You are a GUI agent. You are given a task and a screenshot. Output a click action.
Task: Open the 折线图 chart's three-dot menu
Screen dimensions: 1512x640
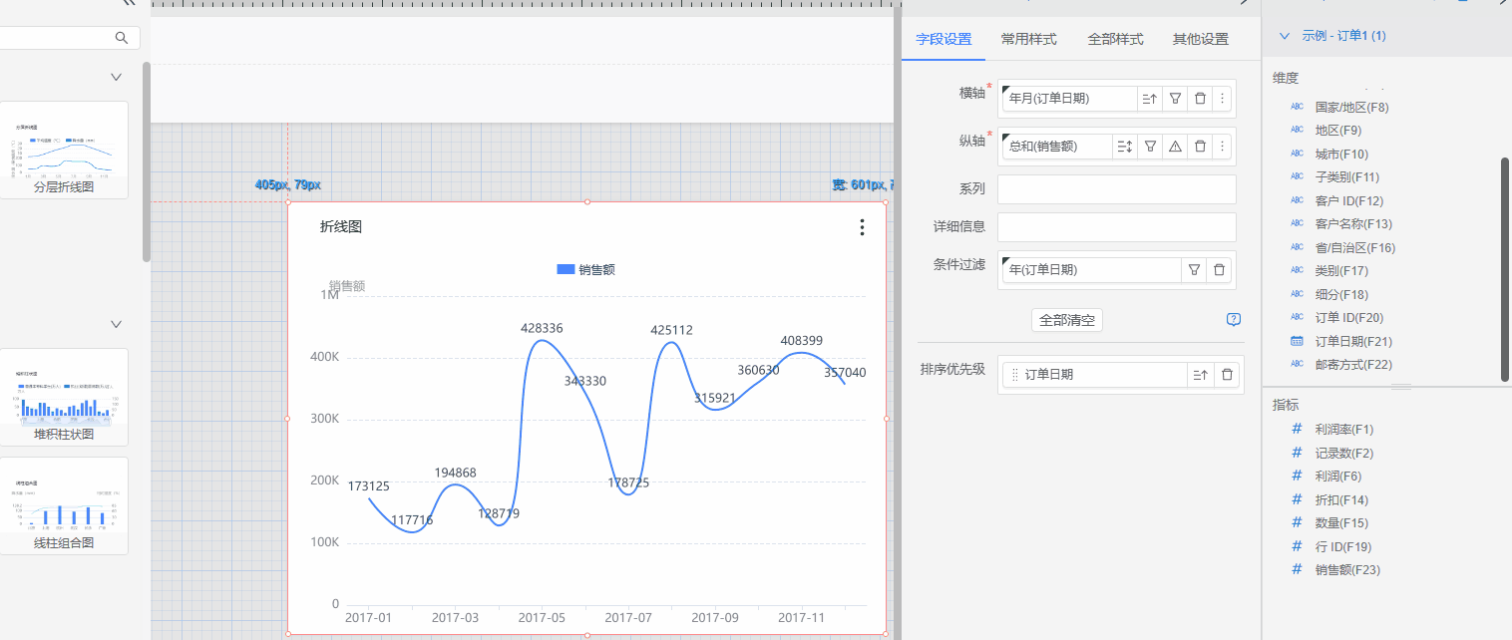click(x=862, y=228)
